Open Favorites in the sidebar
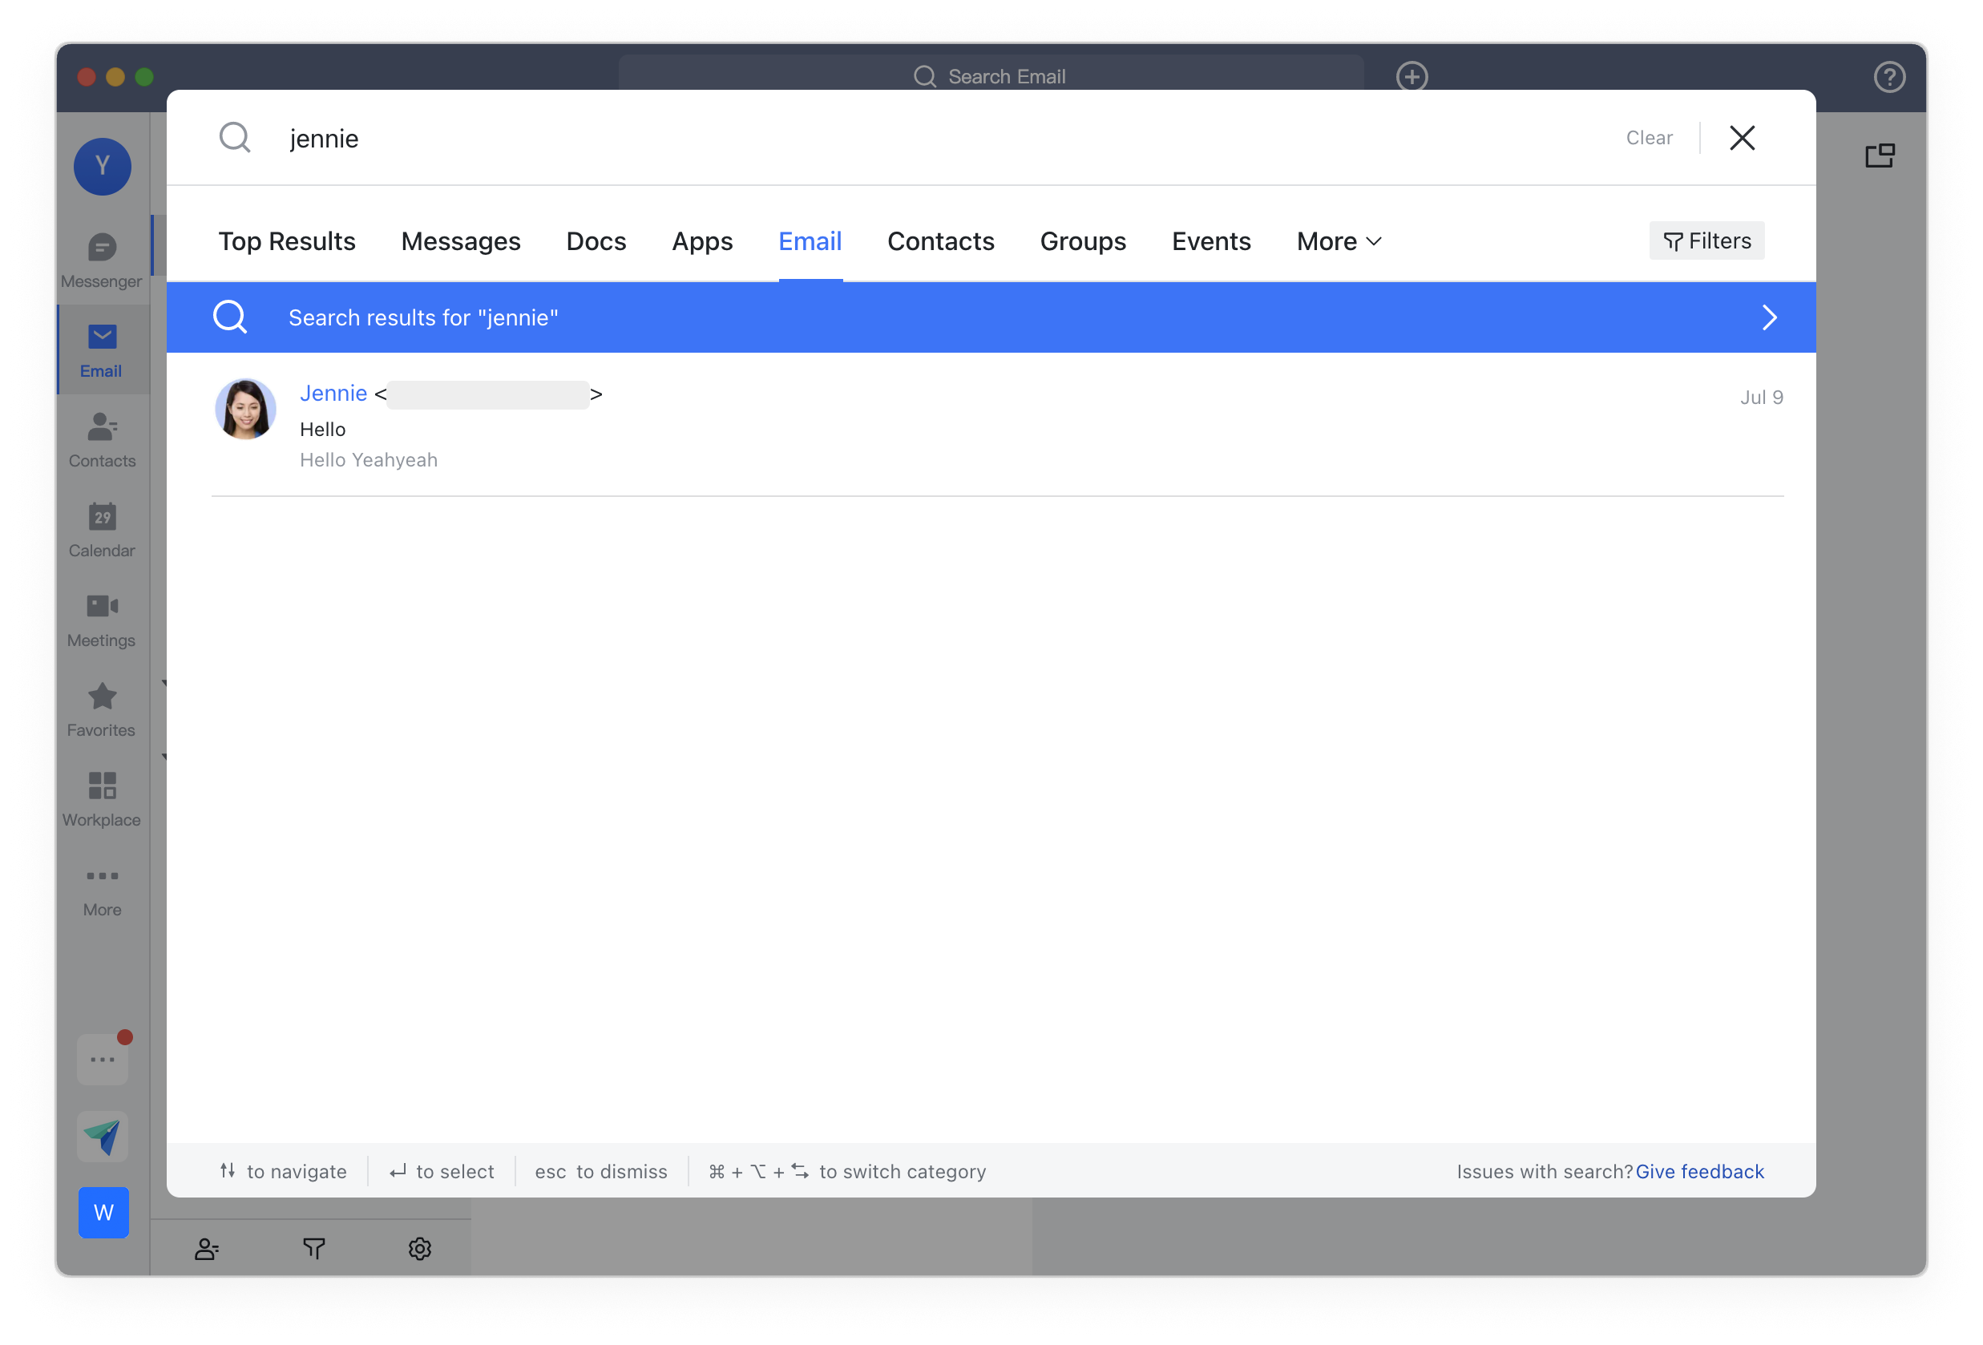Viewport: 1983px width, 1345px height. (102, 709)
